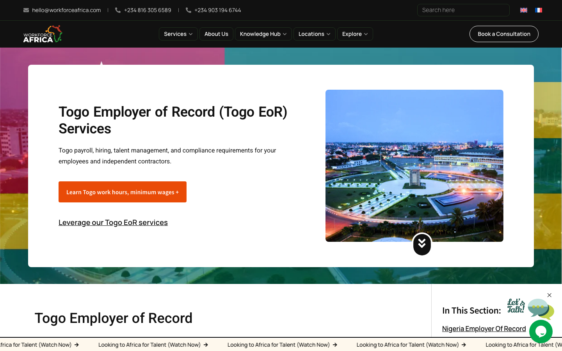Click the phone icon beside +234 903 194 6744
Screen dimensions: 562x351
pyautogui.click(x=189, y=10)
